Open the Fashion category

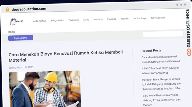click(98, 19)
